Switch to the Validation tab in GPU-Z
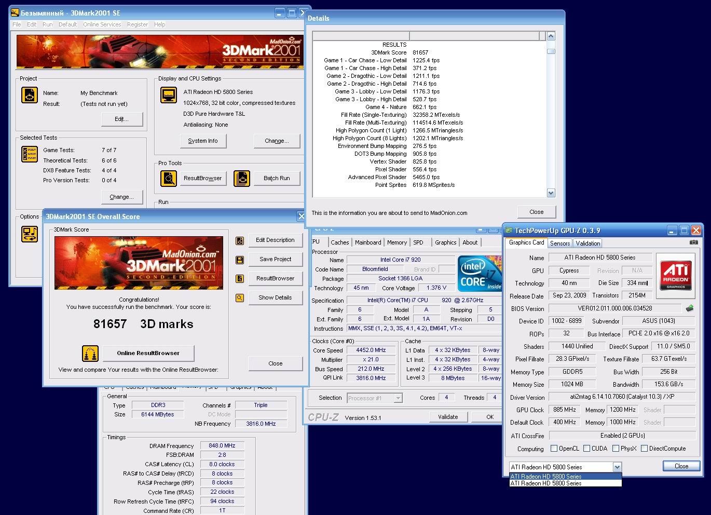This screenshot has width=711, height=515. pos(587,243)
